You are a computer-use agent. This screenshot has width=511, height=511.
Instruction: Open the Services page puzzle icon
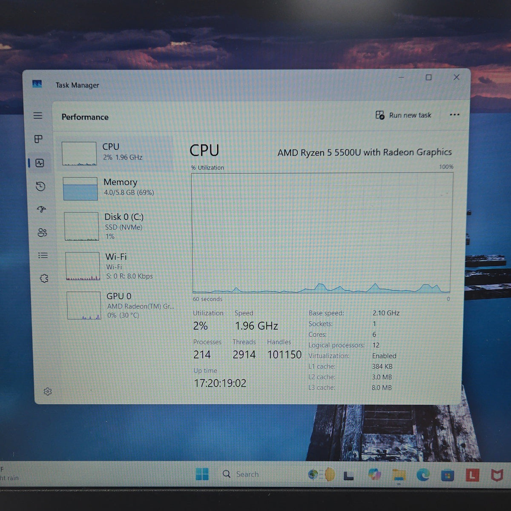point(44,278)
